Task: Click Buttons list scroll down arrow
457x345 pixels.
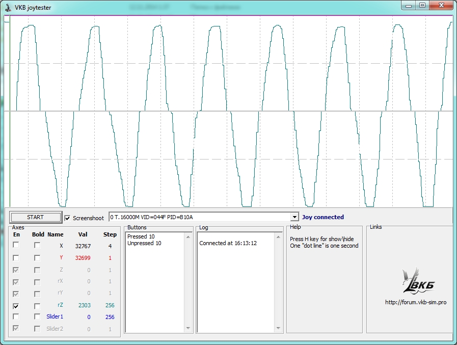Action: pos(188,329)
